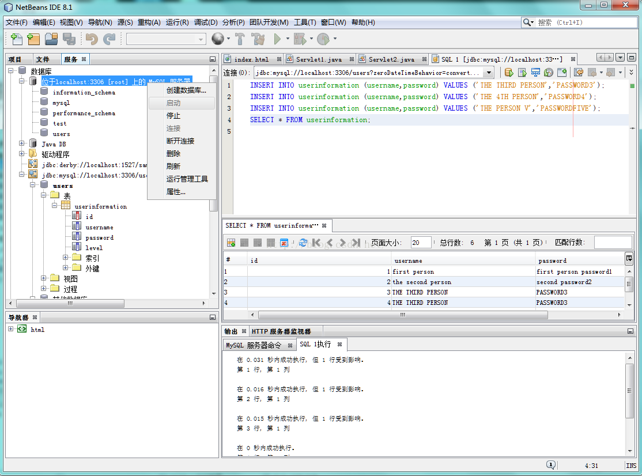Click the results table horizontal scrollbar
Viewport: 642px width, 476px height.
point(403,315)
